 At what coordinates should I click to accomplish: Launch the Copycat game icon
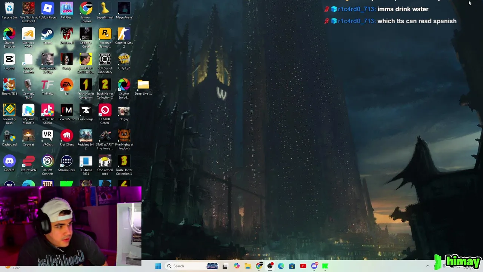tap(28, 138)
